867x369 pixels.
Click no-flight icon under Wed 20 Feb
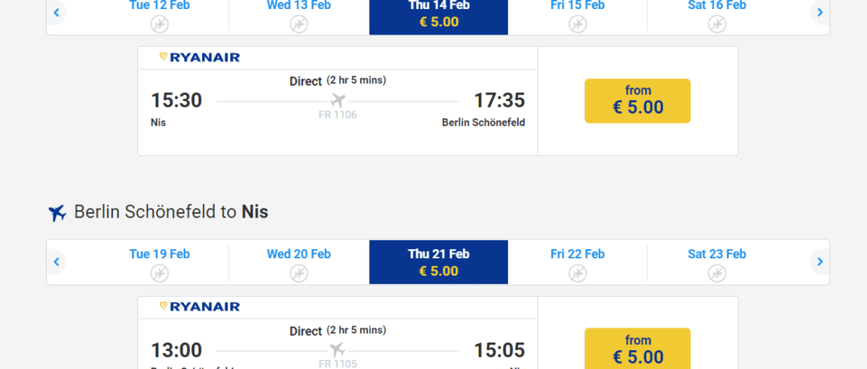[299, 273]
